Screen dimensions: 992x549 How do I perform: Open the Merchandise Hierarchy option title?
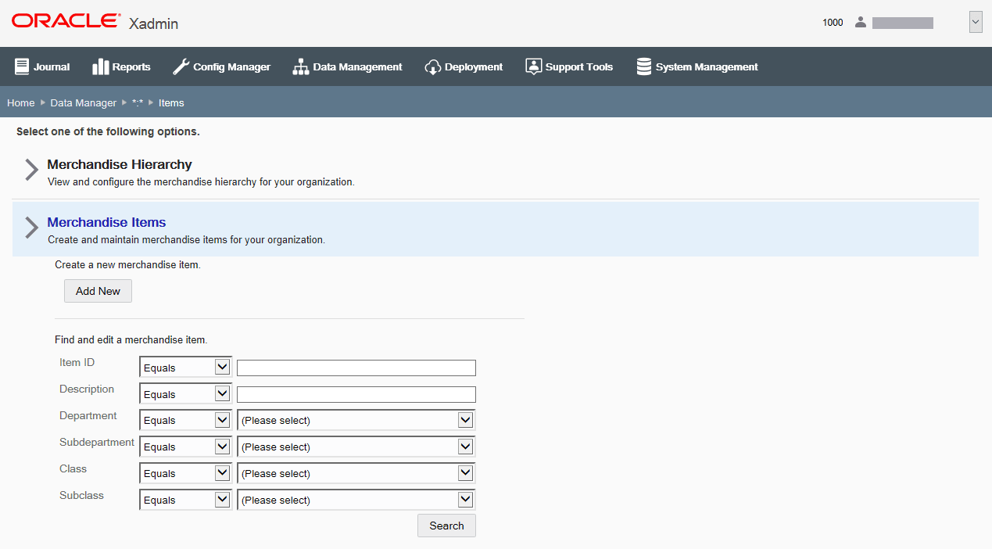(120, 164)
